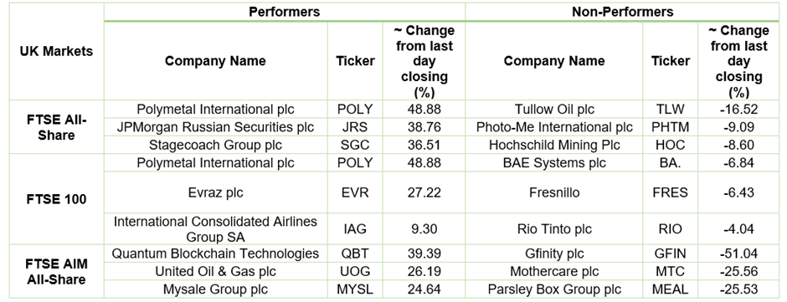Click the FTSE AIM All-Share row label

click(x=56, y=271)
